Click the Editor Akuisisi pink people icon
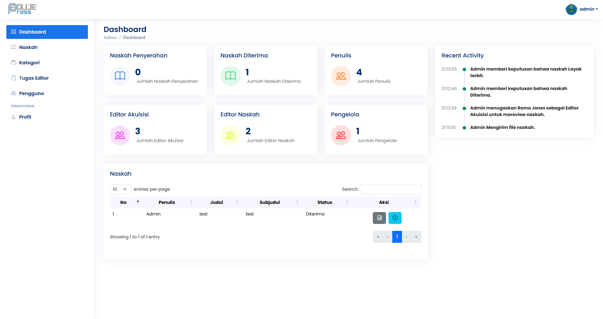Image resolution: width=603 pixels, height=319 pixels. [x=120, y=135]
